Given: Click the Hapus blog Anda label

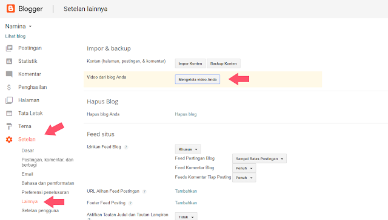Looking at the screenshot, I should 103,114.
